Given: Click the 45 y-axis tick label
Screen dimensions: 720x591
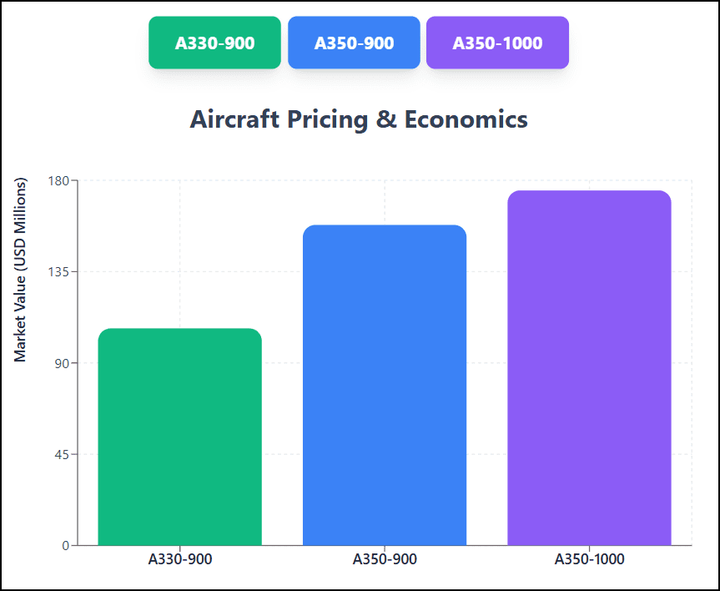Looking at the screenshot, I should pyautogui.click(x=63, y=454).
